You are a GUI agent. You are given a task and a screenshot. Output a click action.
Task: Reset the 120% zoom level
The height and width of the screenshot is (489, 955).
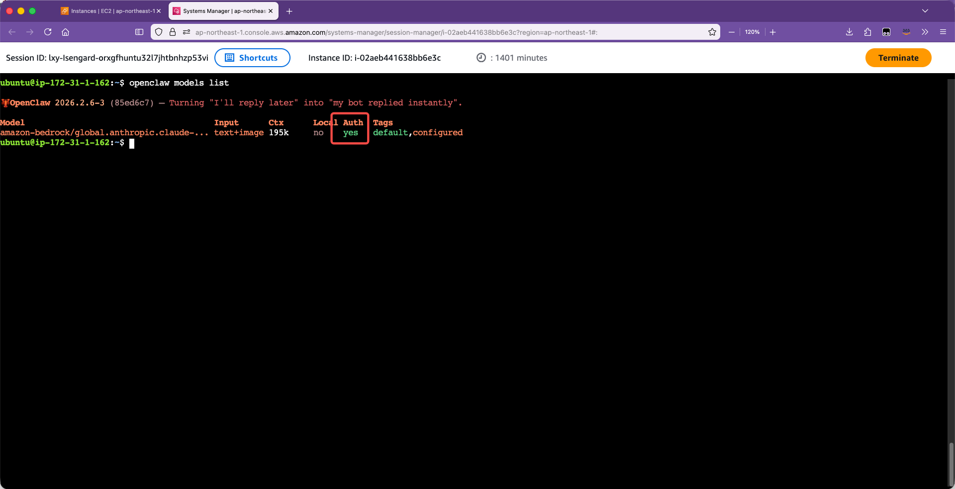coord(752,32)
